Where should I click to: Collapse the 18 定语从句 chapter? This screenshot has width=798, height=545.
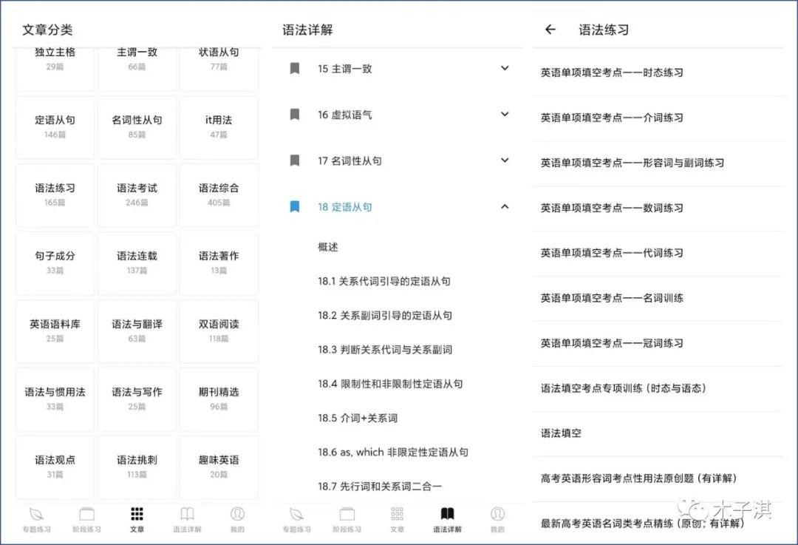505,208
